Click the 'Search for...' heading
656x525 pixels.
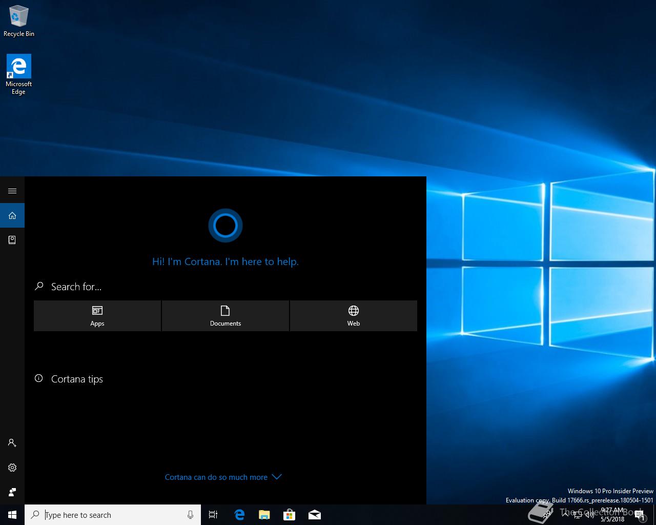[76, 287]
